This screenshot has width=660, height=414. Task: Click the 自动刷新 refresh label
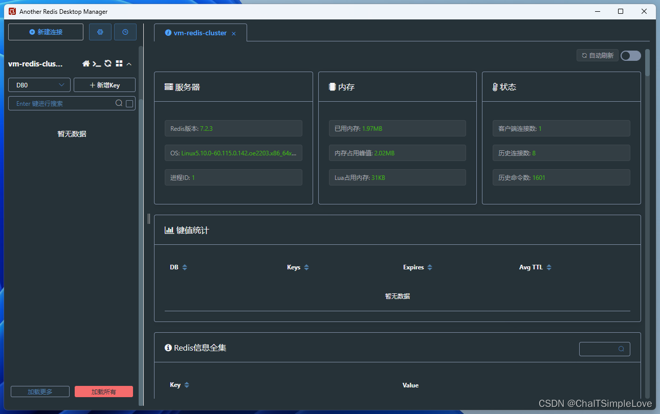(x=598, y=56)
